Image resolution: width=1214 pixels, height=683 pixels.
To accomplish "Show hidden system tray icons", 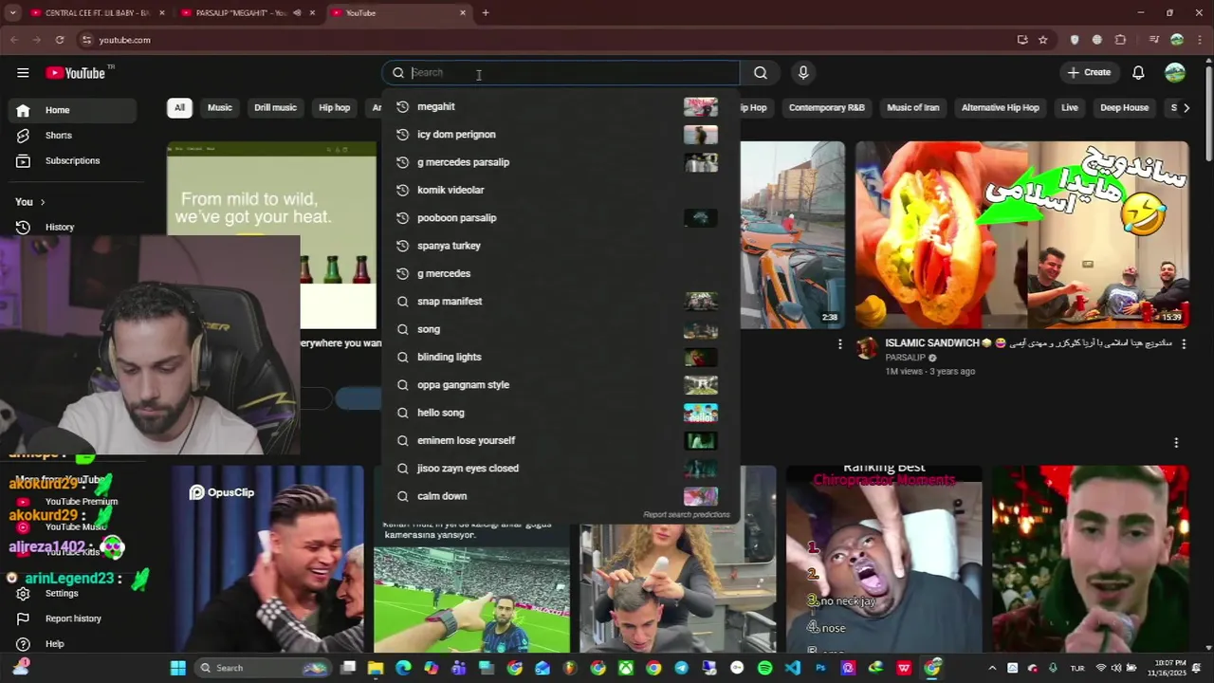I will pyautogui.click(x=992, y=668).
